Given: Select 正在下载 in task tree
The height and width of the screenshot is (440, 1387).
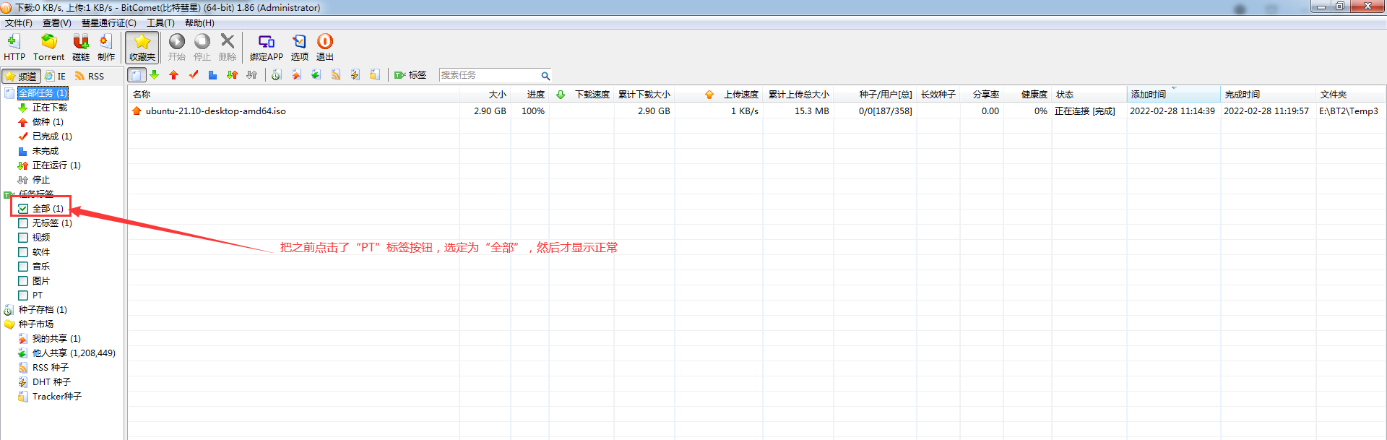Looking at the screenshot, I should [50, 108].
